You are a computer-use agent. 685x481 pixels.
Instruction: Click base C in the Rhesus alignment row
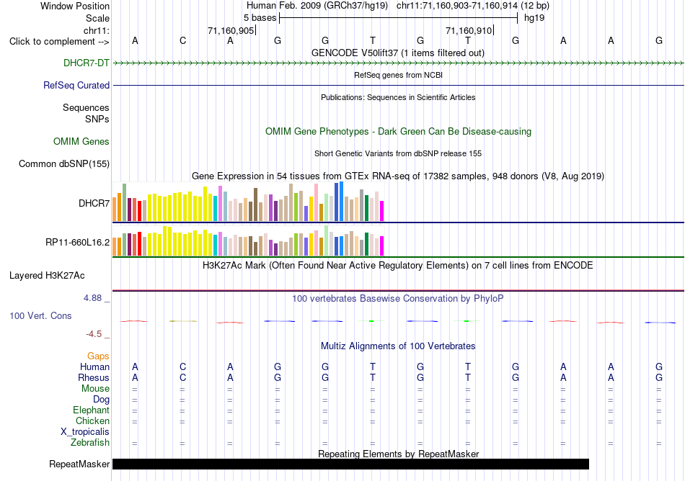[182, 377]
